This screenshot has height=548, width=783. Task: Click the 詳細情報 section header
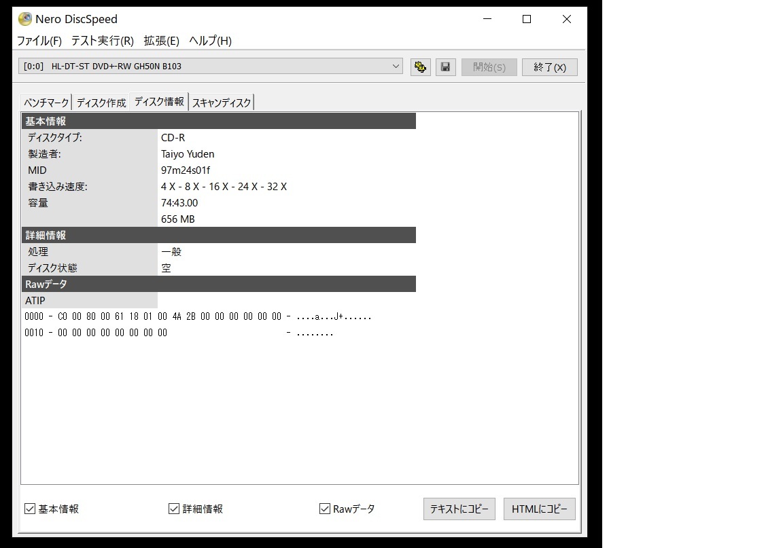point(219,235)
